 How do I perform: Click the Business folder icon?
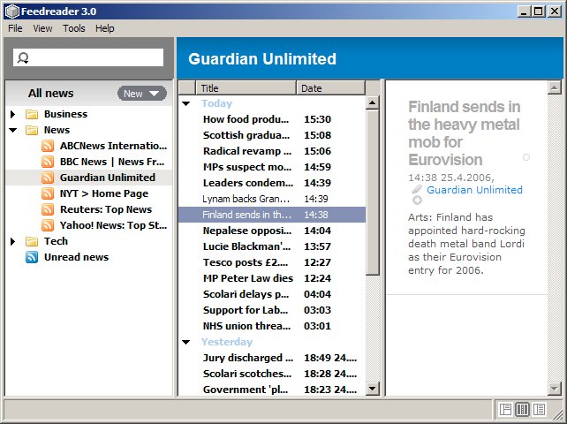tap(32, 114)
